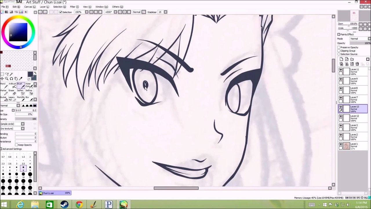Select the Selection Source option
The height and width of the screenshot is (209, 371).
click(x=339, y=54)
